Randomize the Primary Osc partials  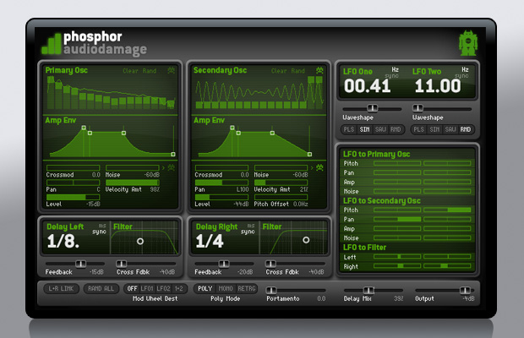(150, 71)
